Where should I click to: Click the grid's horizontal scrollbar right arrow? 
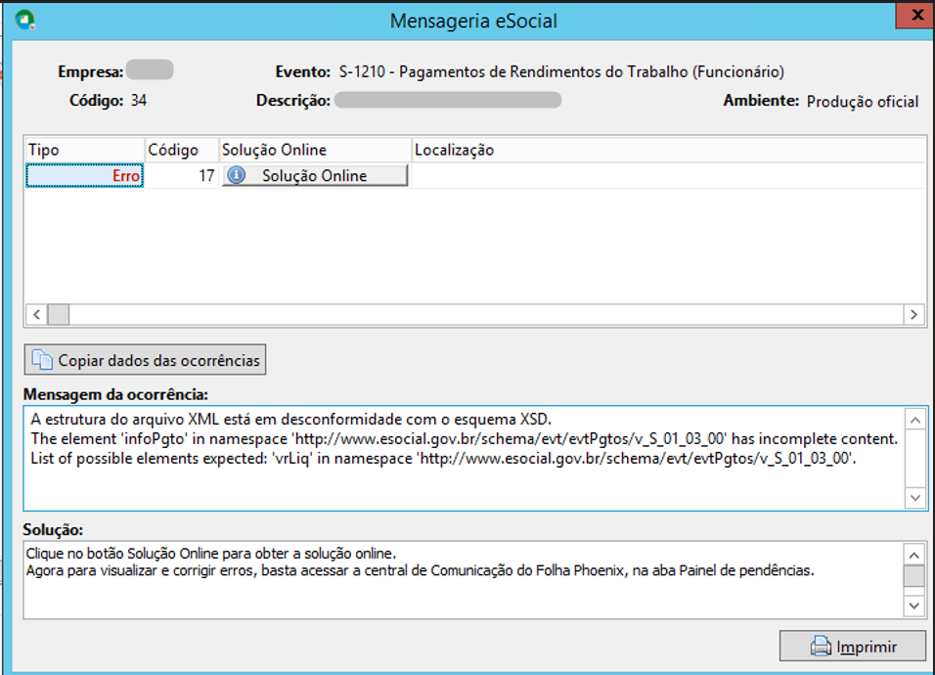tap(913, 314)
